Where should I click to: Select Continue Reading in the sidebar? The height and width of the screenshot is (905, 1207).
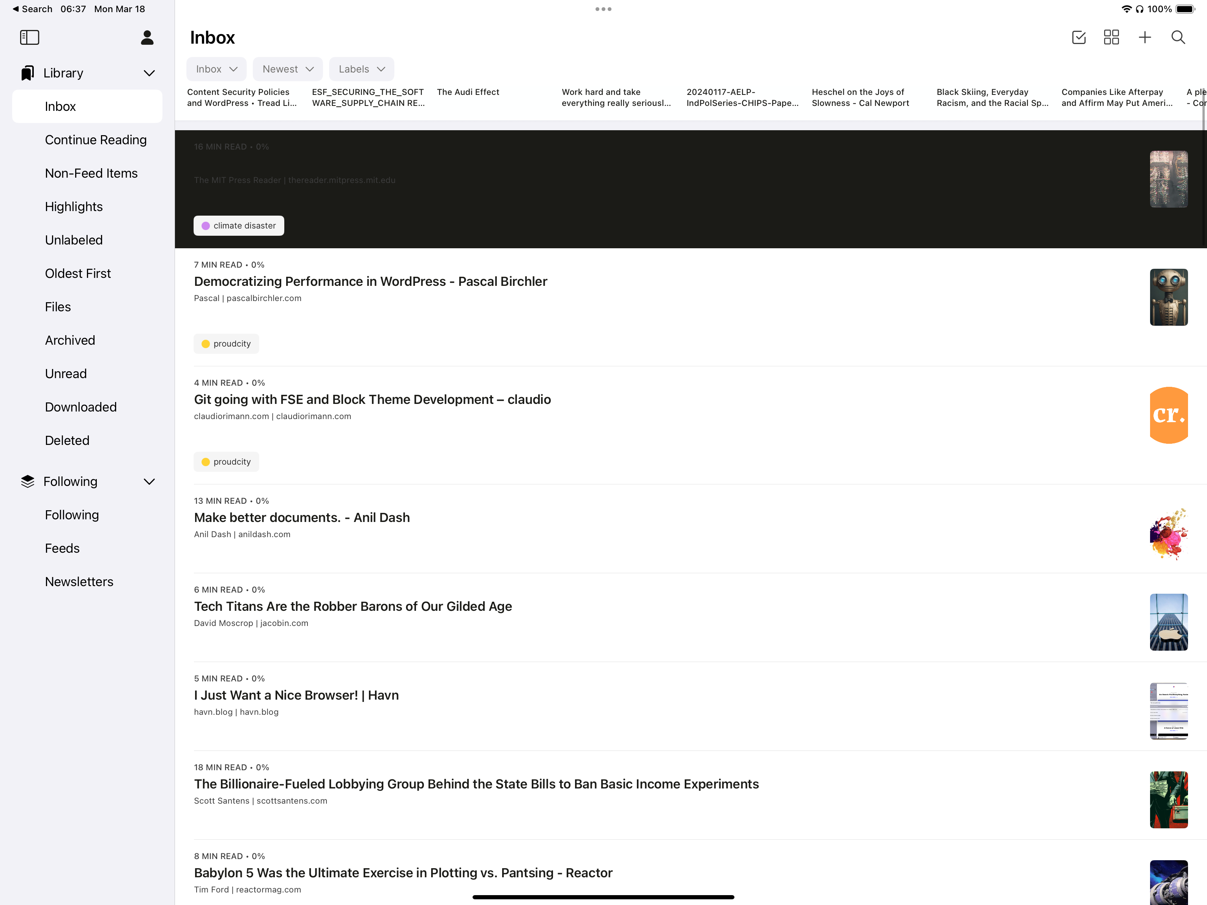coord(96,140)
